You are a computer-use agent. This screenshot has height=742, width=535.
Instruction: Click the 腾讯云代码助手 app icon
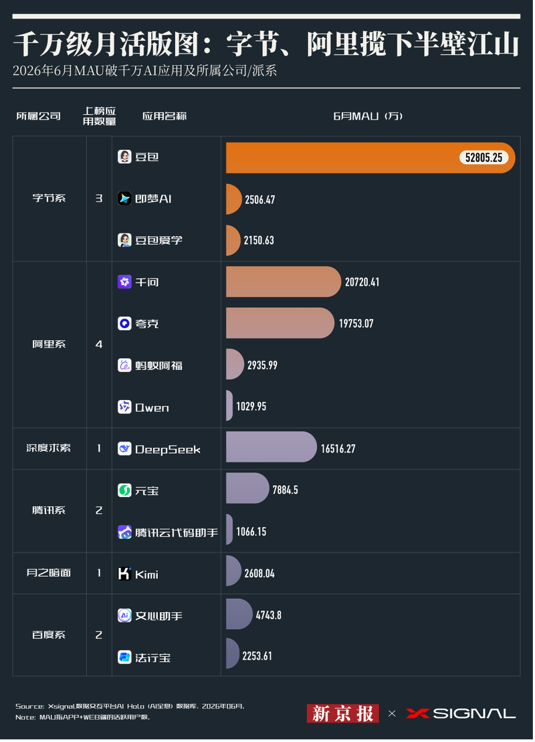pyautogui.click(x=125, y=533)
